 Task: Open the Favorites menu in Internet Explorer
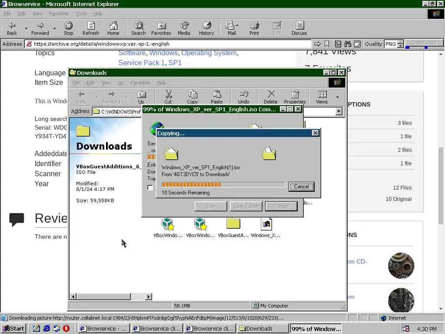(x=59, y=13)
